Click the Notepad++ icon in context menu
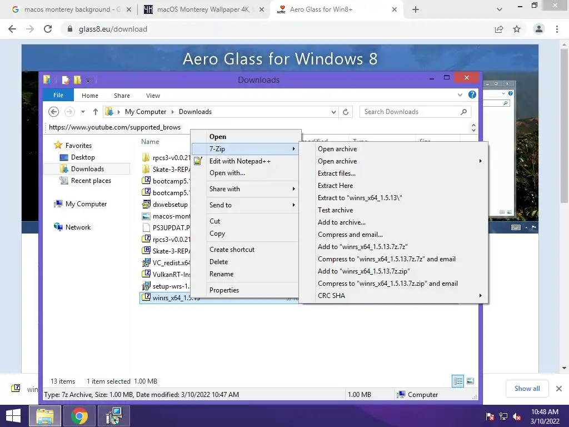 click(x=198, y=161)
